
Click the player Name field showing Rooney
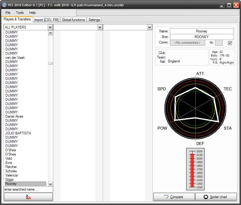[201, 31]
